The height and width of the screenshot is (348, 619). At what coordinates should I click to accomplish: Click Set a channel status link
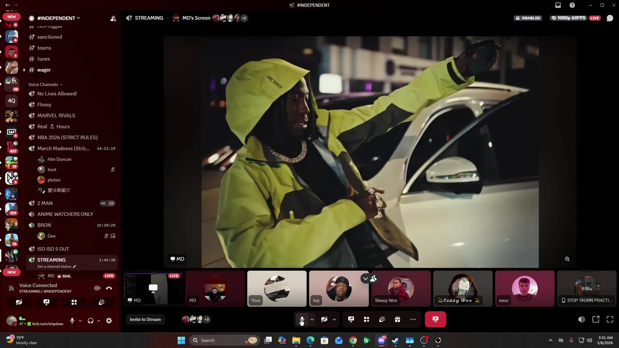[57, 266]
